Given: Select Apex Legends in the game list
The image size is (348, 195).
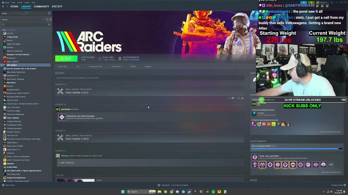Looking at the screenshot, I should coord(13,61).
